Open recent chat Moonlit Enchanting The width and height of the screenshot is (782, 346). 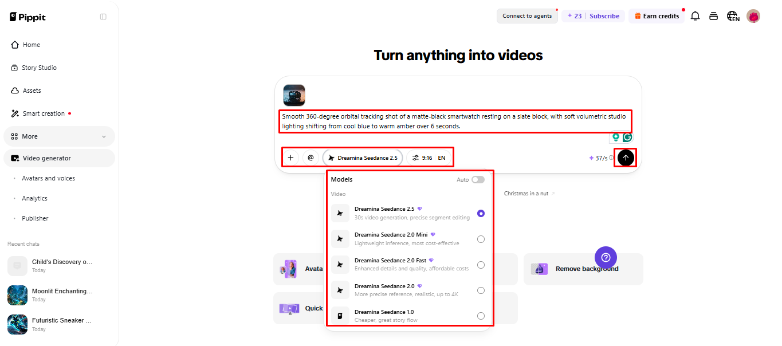59,295
